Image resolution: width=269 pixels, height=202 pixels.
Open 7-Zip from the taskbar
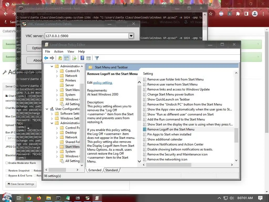click(x=78, y=198)
